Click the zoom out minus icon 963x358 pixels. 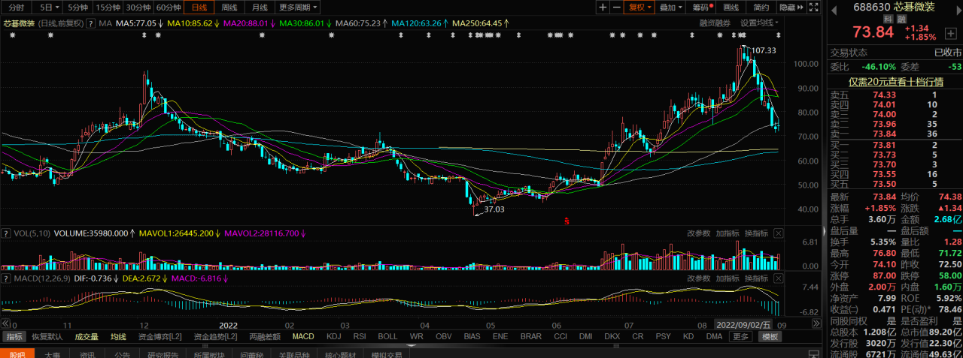coord(617,8)
